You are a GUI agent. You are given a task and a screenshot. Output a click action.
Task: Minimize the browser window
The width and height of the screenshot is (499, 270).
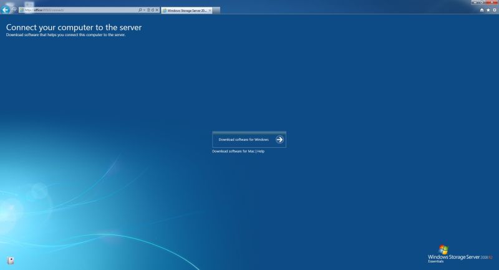[475, 2]
